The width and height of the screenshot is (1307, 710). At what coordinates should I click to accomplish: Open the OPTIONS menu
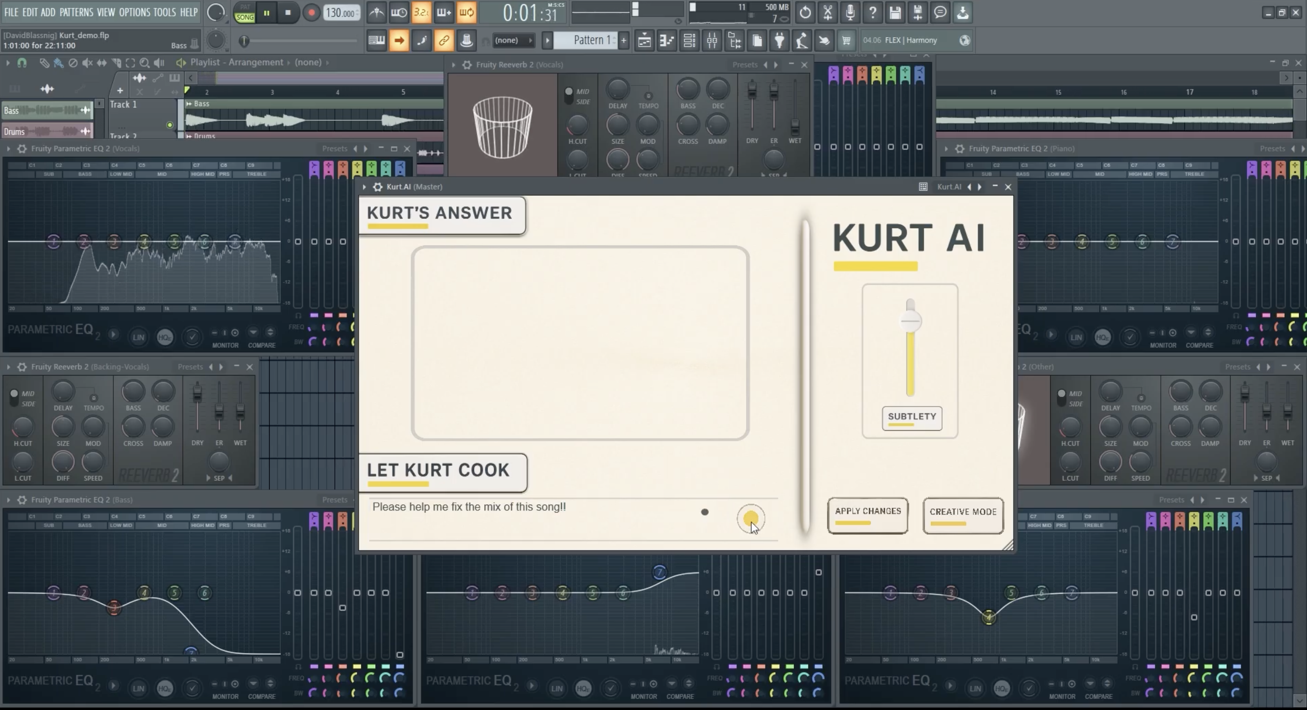(x=134, y=12)
